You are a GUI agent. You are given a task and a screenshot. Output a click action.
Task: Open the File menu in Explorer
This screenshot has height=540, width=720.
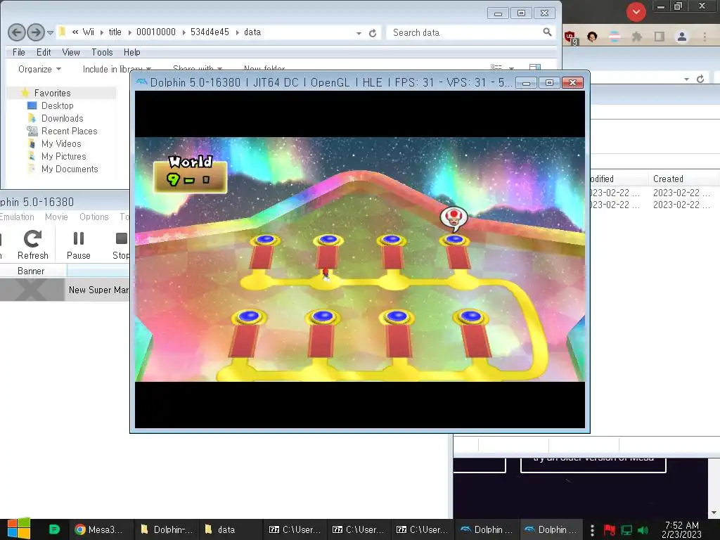click(x=19, y=52)
